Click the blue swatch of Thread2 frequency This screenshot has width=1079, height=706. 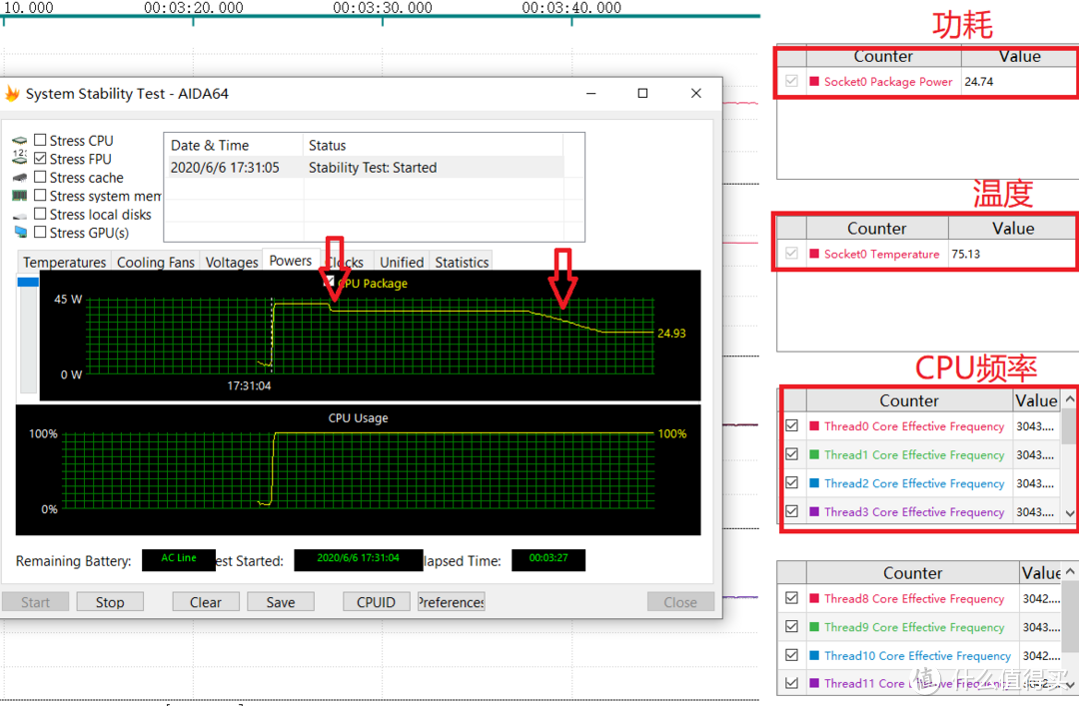point(815,483)
